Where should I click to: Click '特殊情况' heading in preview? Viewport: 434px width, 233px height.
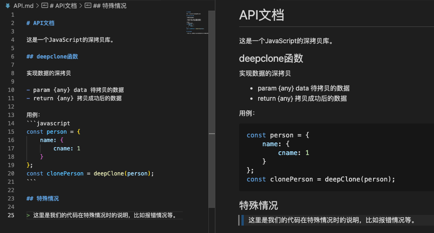[x=259, y=206]
